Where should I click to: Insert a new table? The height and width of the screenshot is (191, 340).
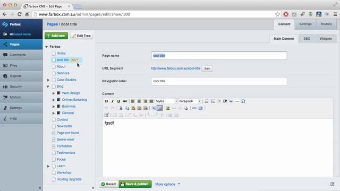point(106,115)
